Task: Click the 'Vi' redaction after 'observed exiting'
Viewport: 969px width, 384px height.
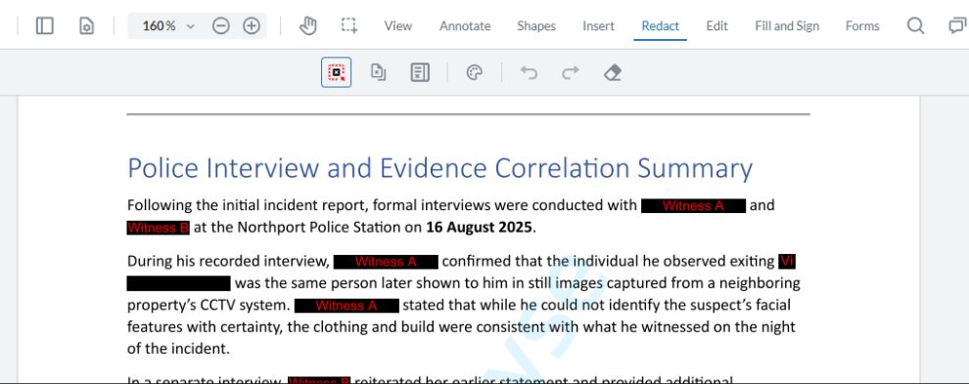Action: click(787, 262)
